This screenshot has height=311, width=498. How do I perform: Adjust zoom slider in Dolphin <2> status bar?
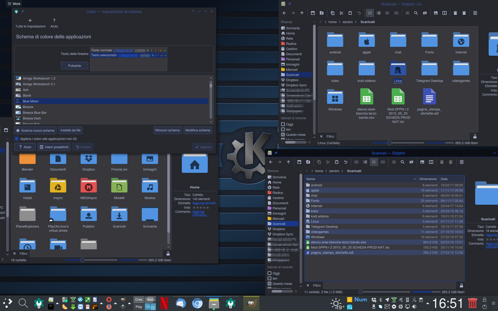coord(389,143)
